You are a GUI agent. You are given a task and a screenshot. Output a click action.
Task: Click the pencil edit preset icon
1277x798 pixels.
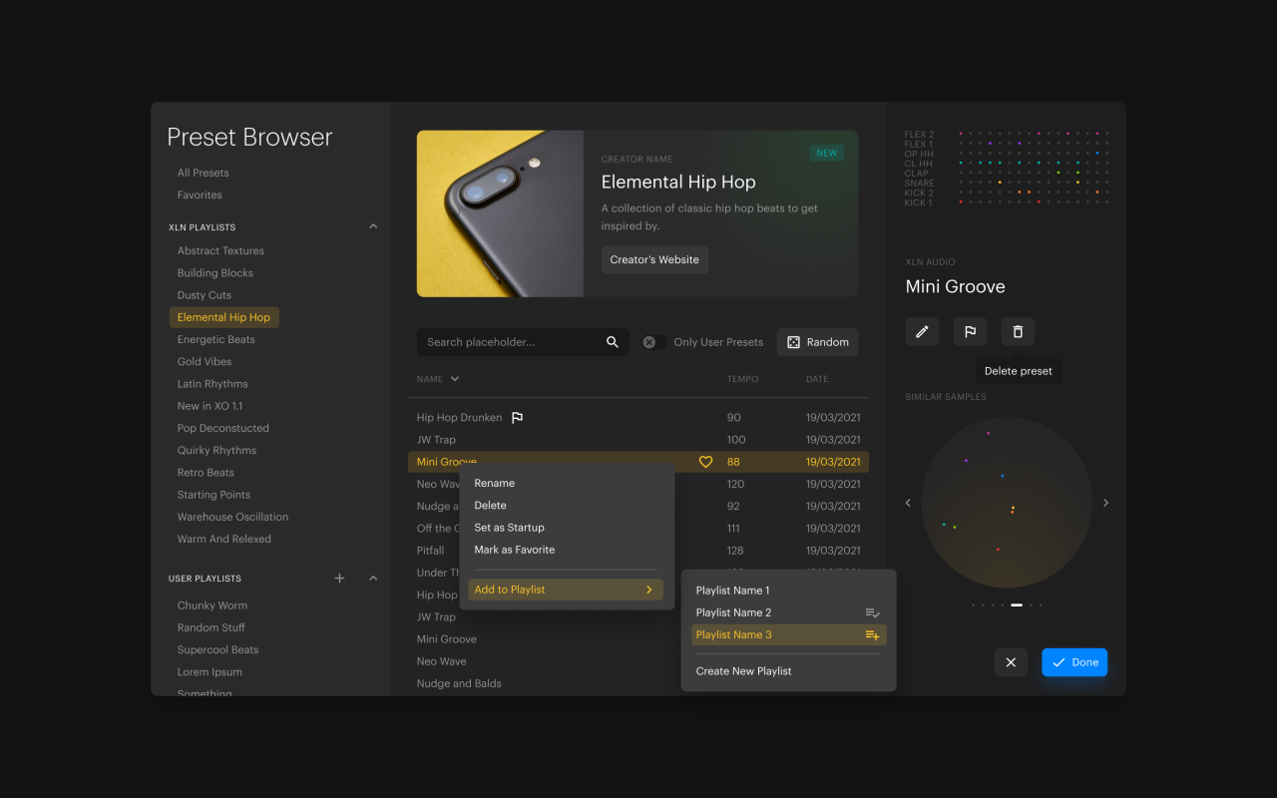click(x=922, y=332)
